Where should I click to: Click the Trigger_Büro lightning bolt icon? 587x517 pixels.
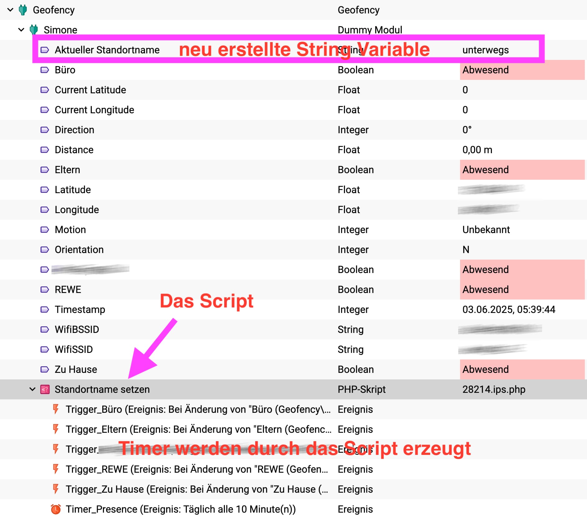[56, 409]
